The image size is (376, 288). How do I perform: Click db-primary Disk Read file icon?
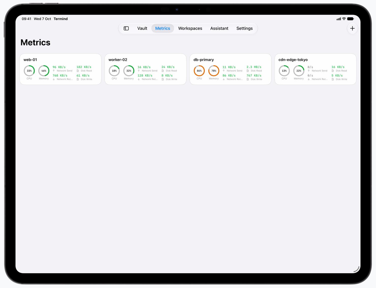(x=248, y=71)
